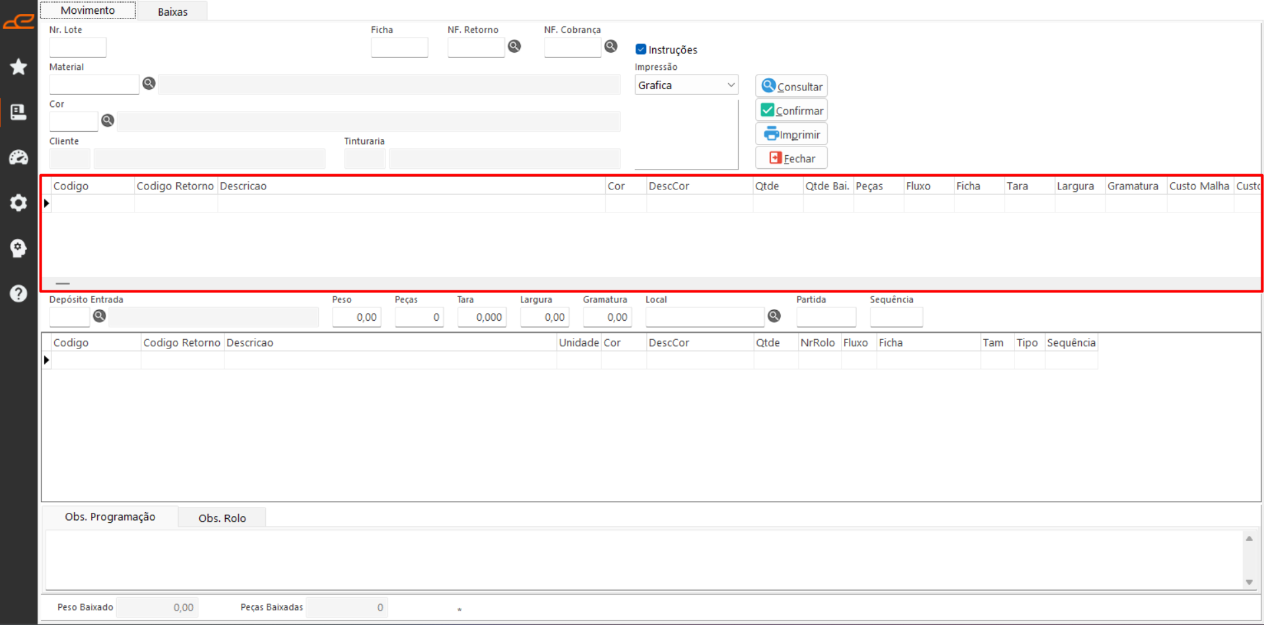
Task: Open the Depósito Entrada search icon
Action: click(100, 316)
